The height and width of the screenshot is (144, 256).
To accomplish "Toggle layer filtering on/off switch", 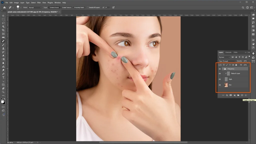I will click(249, 57).
